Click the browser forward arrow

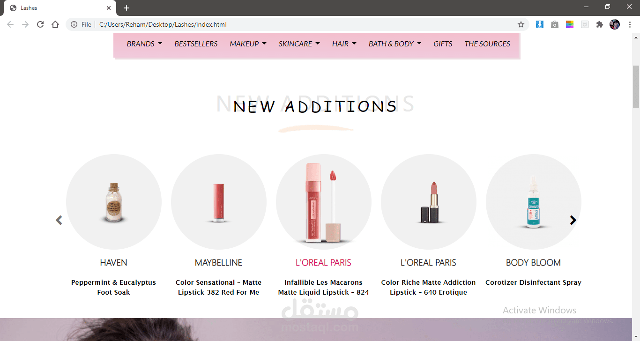(25, 24)
